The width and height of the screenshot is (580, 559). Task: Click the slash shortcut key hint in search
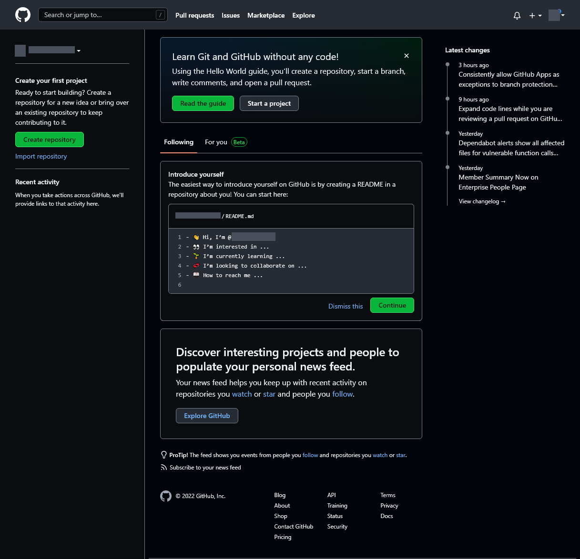[x=161, y=15]
